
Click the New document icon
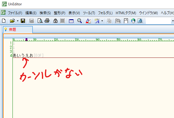pyautogui.click(x=4, y=21)
